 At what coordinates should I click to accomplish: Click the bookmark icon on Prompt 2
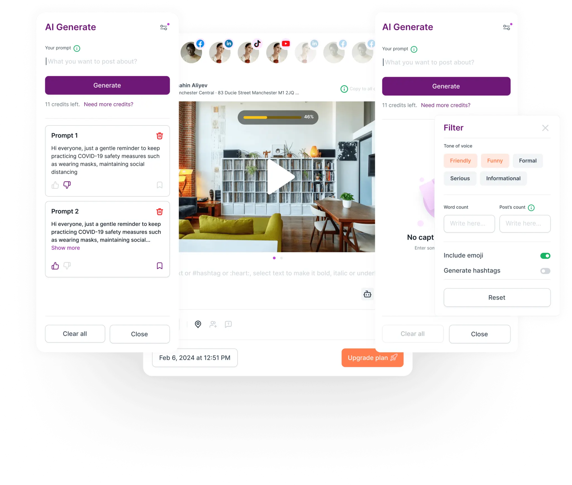pos(159,265)
